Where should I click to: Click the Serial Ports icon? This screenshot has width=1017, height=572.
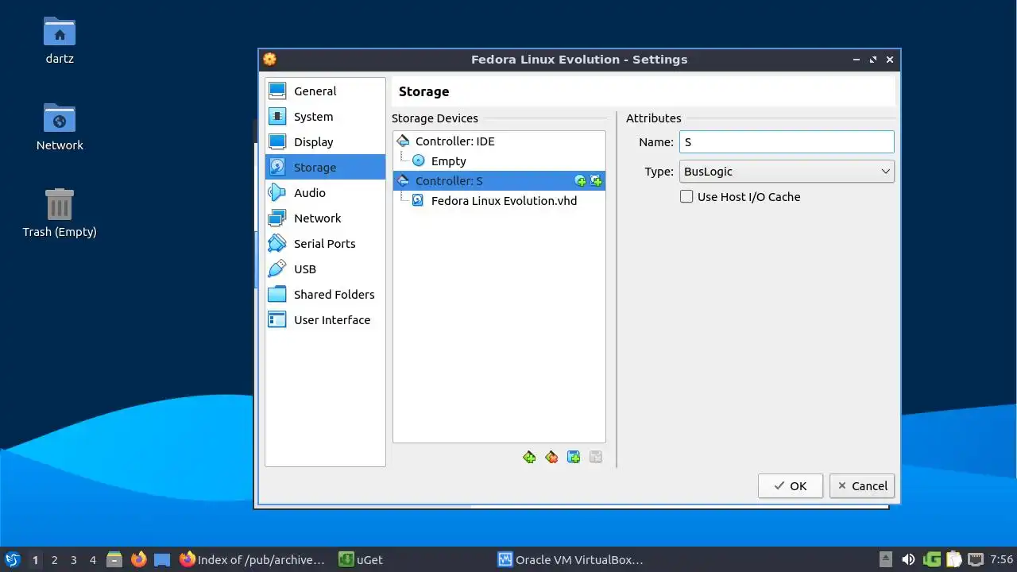[x=277, y=244]
